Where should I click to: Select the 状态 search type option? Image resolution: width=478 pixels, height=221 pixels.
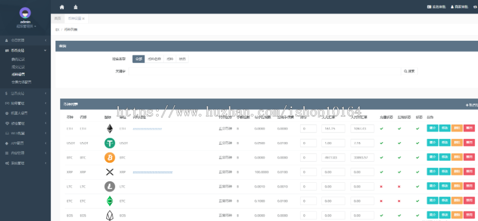click(182, 59)
